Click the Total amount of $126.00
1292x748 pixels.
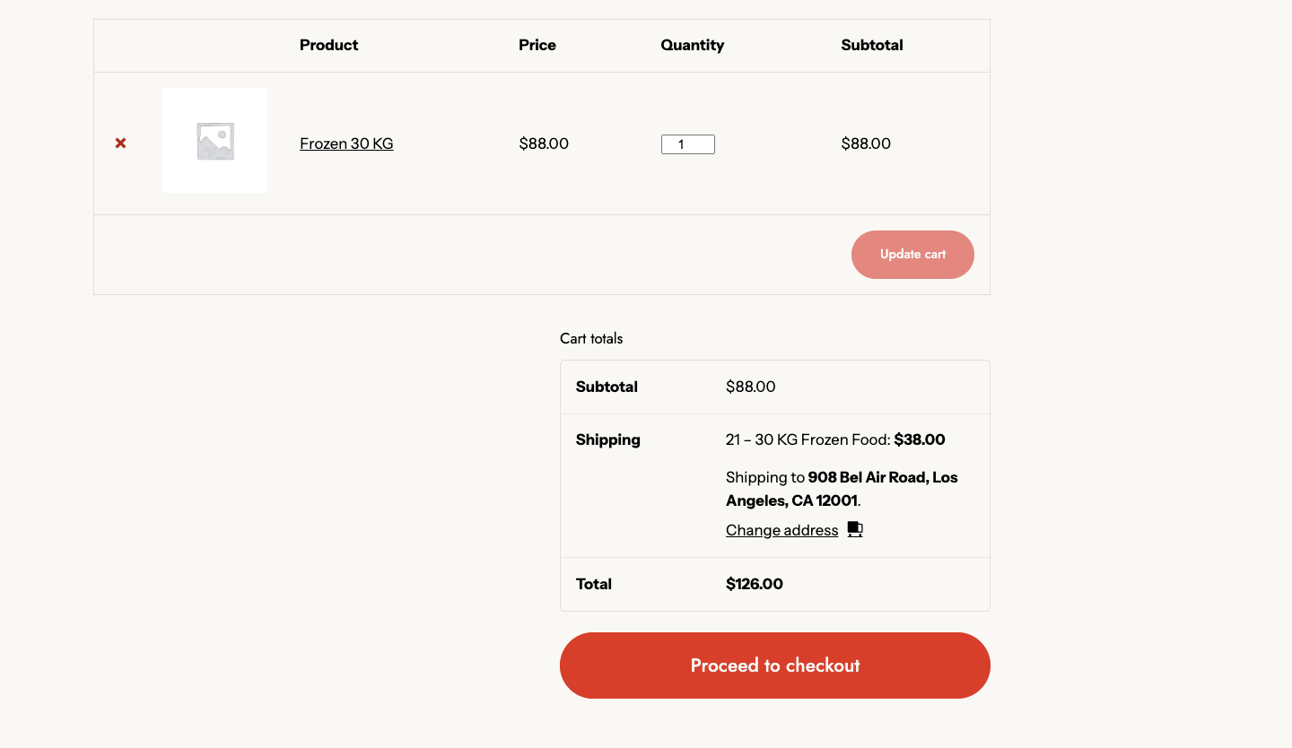[754, 584]
